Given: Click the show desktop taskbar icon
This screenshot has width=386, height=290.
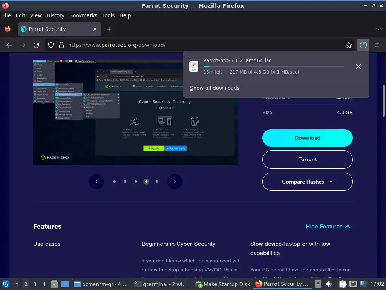Looking at the screenshot, I should pos(65,284).
